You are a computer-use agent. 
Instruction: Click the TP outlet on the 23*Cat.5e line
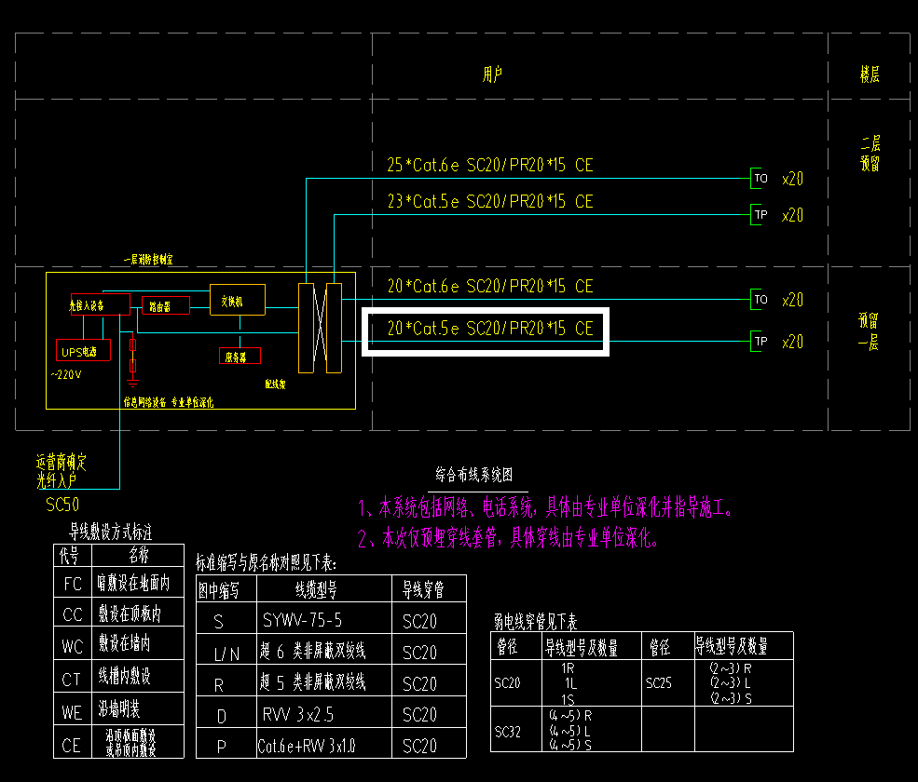click(x=760, y=215)
